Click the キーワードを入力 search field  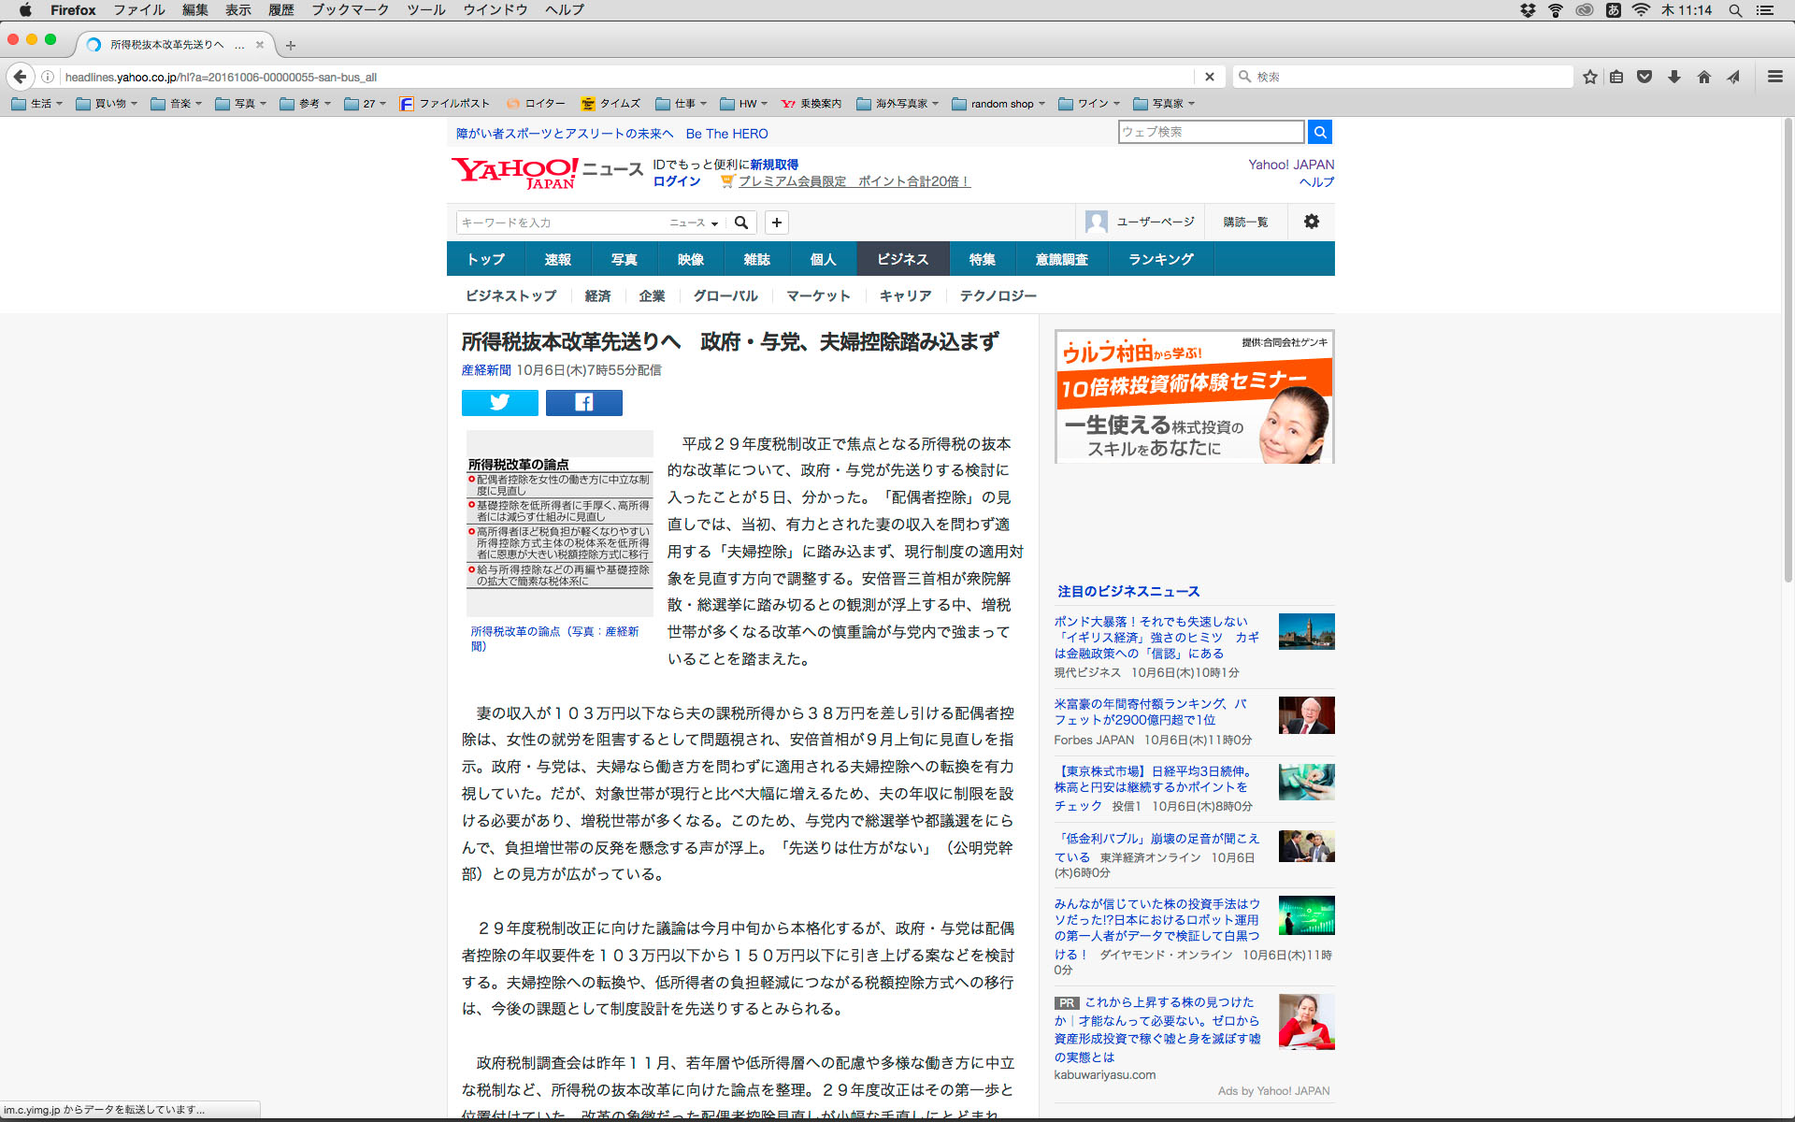[561, 223]
